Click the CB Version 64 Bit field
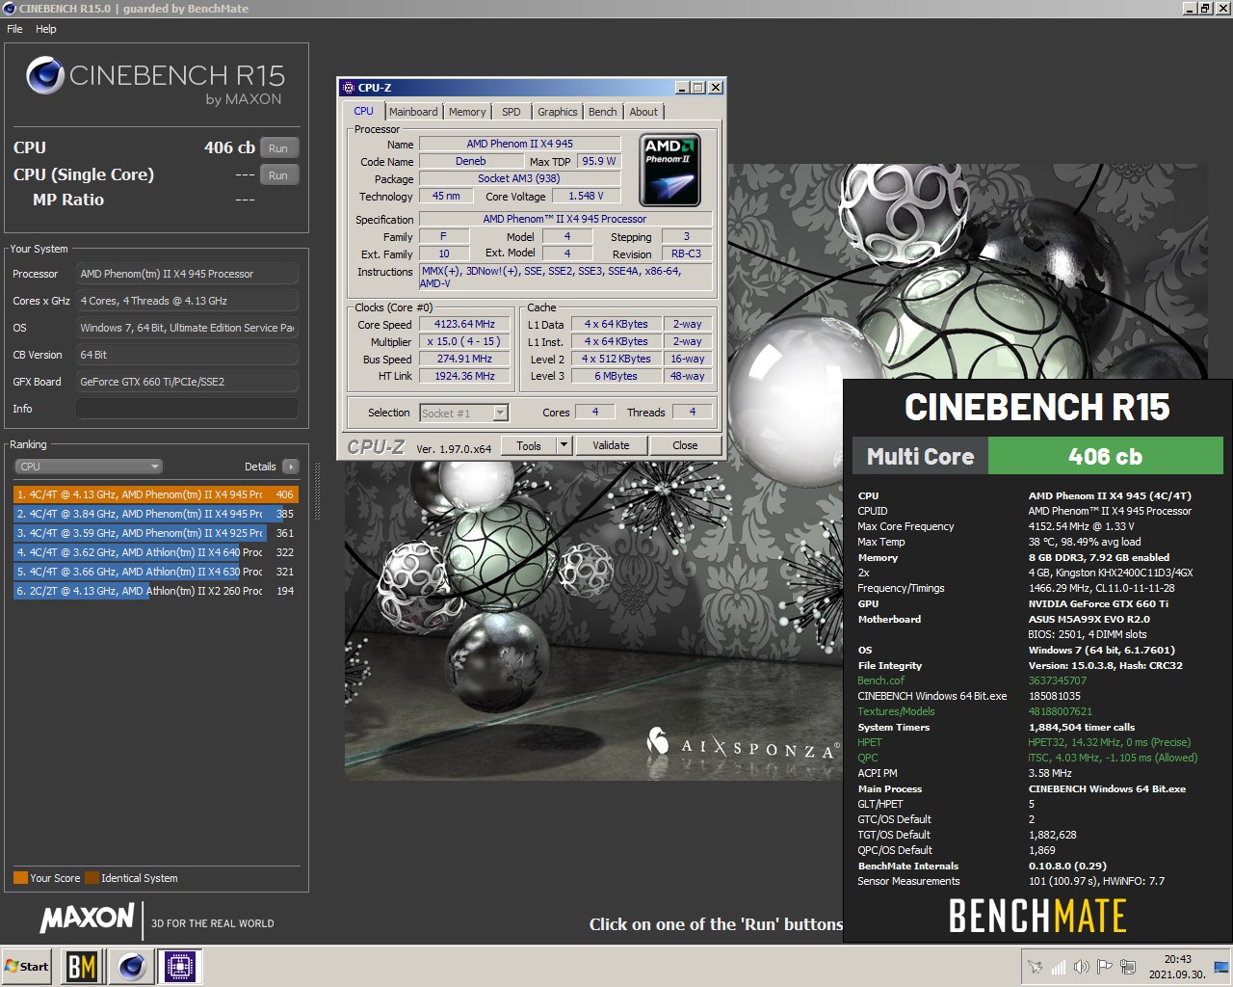The width and height of the screenshot is (1233, 987). (187, 355)
